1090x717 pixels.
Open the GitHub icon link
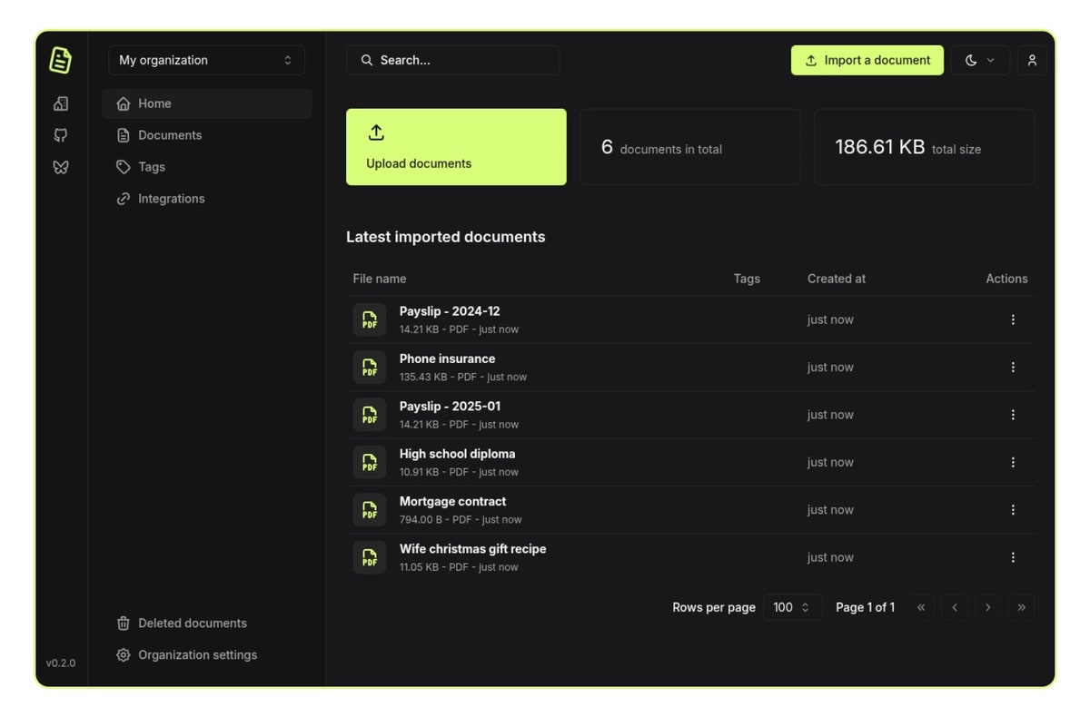pos(61,135)
